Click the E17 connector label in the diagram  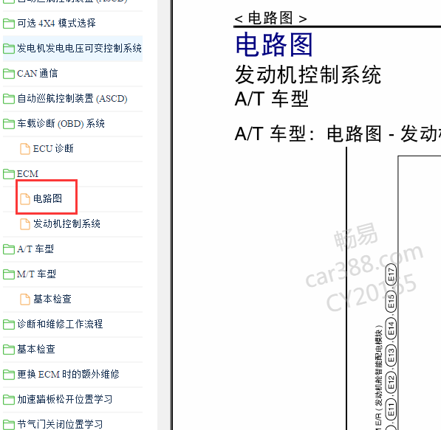(x=391, y=274)
